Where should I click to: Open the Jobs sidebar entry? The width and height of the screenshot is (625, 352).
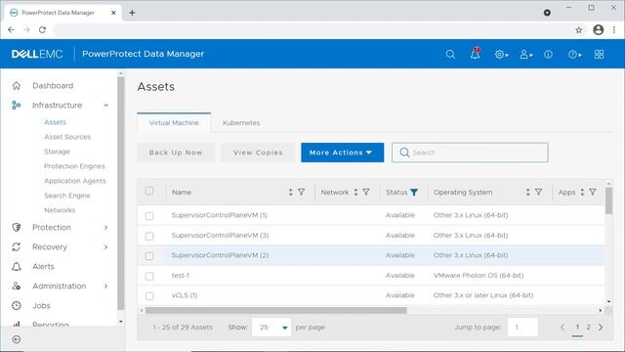(x=41, y=306)
